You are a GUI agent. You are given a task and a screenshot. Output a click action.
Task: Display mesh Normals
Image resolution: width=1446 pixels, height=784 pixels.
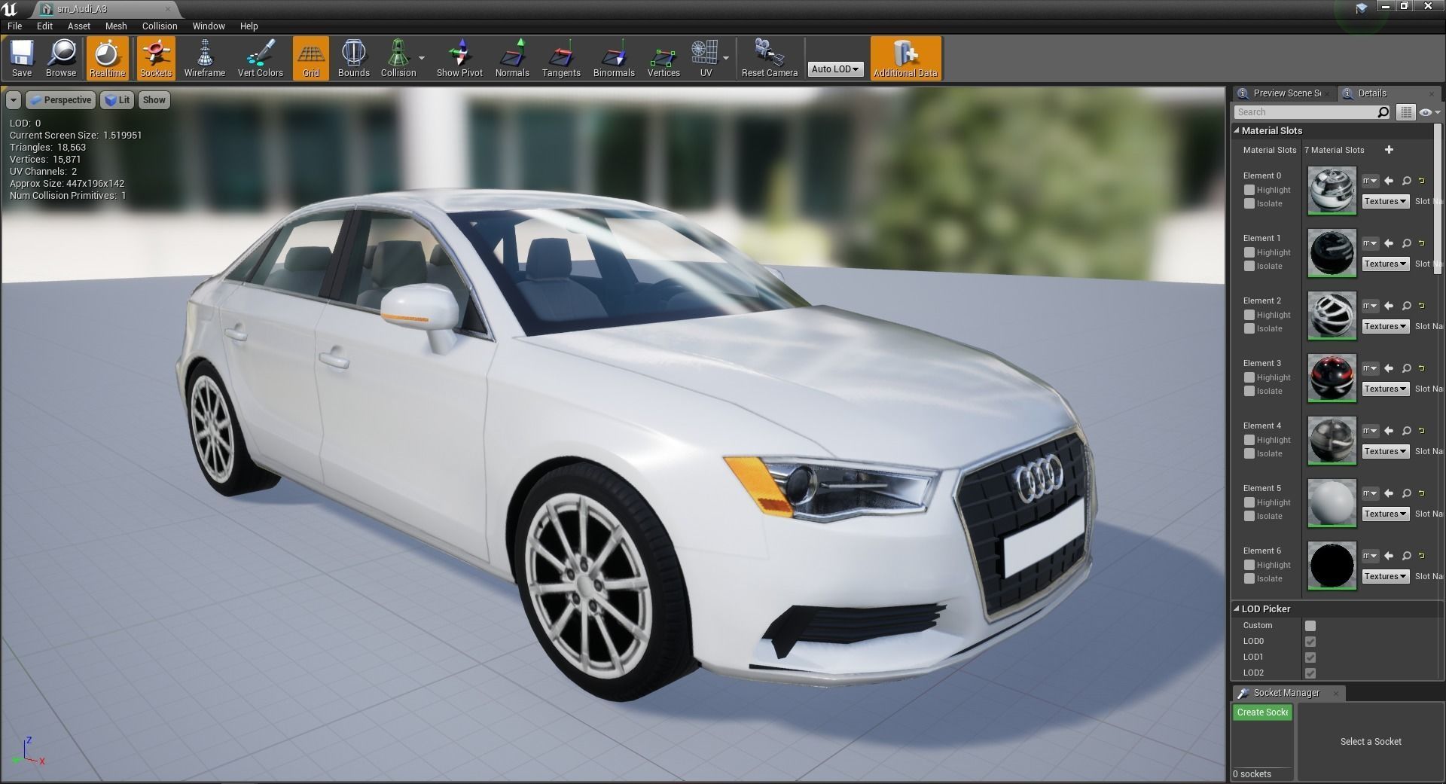pyautogui.click(x=512, y=59)
